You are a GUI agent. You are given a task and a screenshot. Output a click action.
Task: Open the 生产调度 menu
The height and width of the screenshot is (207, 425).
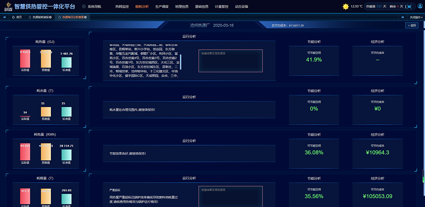[x=162, y=7]
